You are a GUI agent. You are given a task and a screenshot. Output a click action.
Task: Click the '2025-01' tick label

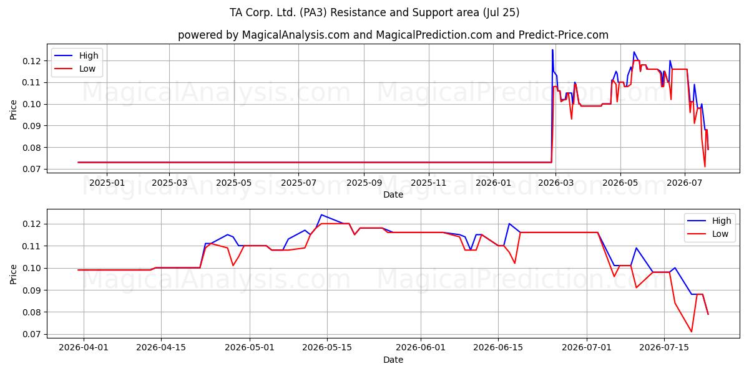pos(106,183)
